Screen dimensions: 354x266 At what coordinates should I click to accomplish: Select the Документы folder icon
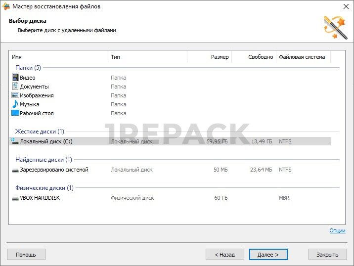click(x=15, y=87)
